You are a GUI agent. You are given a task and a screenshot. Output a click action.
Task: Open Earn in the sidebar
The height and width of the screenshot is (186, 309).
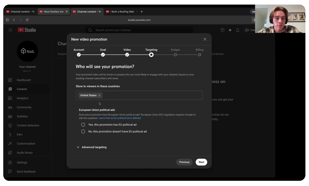click(20, 134)
